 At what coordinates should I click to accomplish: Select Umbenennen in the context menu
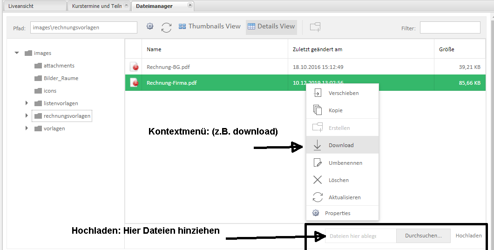click(x=345, y=163)
